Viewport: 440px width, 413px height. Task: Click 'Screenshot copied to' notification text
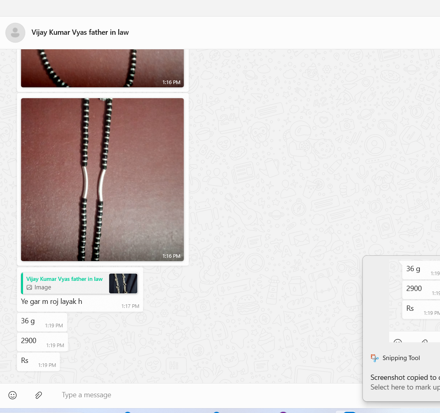tap(405, 377)
